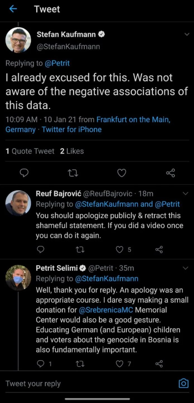Open more options for Reuf Bajrović's reply
This screenshot has height=403, width=194.
click(185, 193)
